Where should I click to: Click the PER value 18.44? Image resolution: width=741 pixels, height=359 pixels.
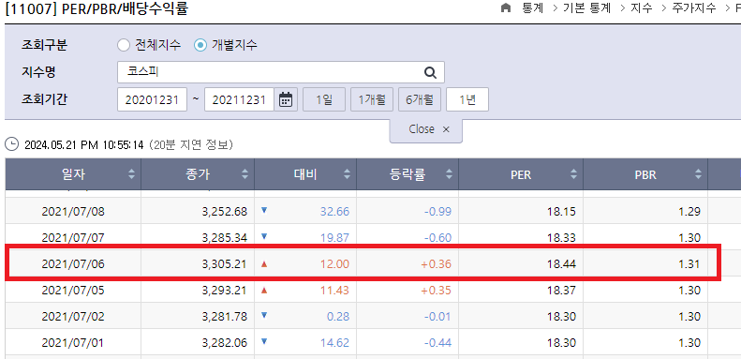tap(562, 264)
